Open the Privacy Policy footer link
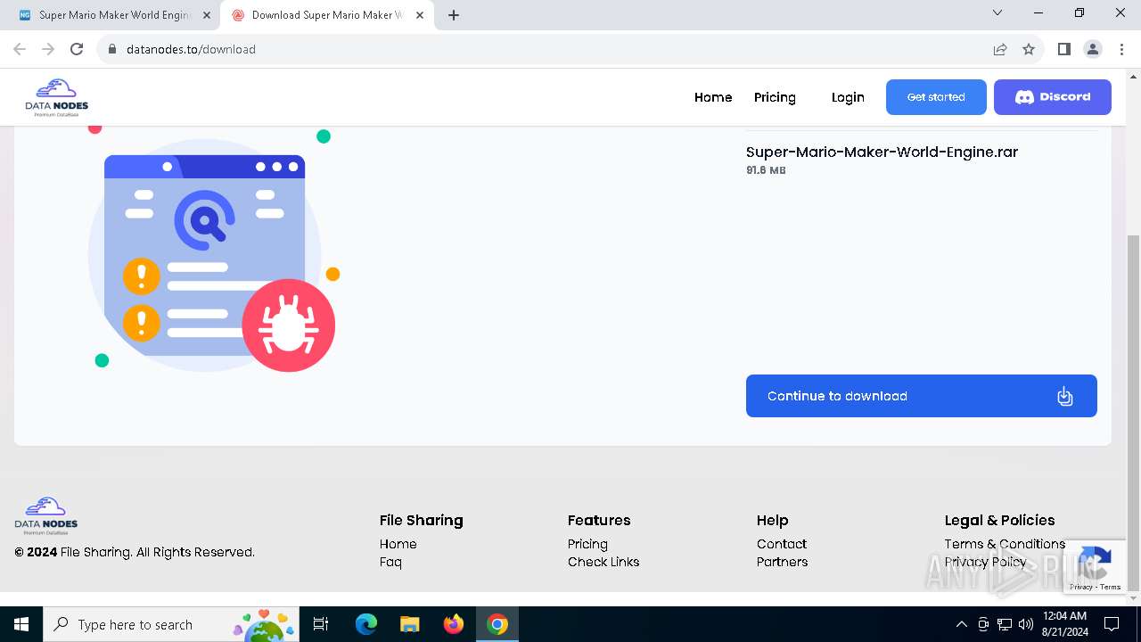 985,562
